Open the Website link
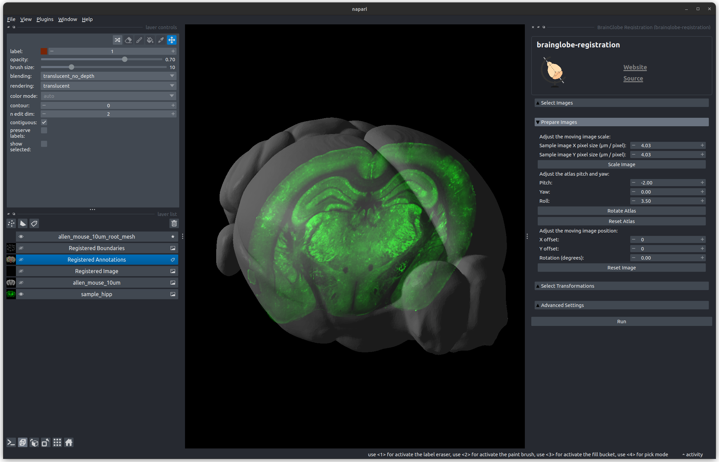Viewport: 719px width, 462px height. [x=635, y=67]
